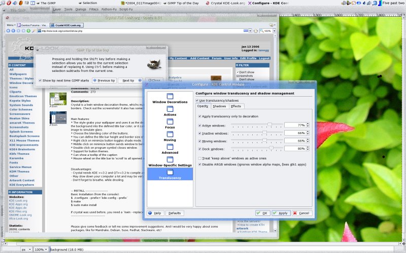Open GIMP Script-Fu menu
The image size is (406, 253).
(x=126, y=9)
